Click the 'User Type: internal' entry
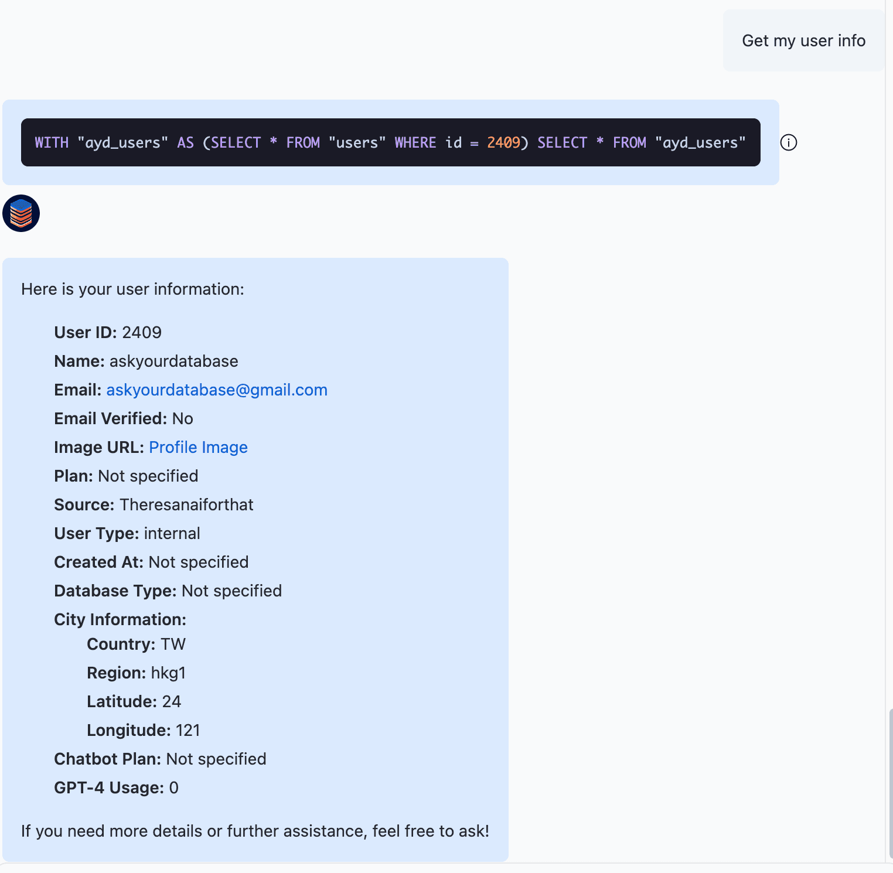The image size is (893, 873). click(x=127, y=533)
